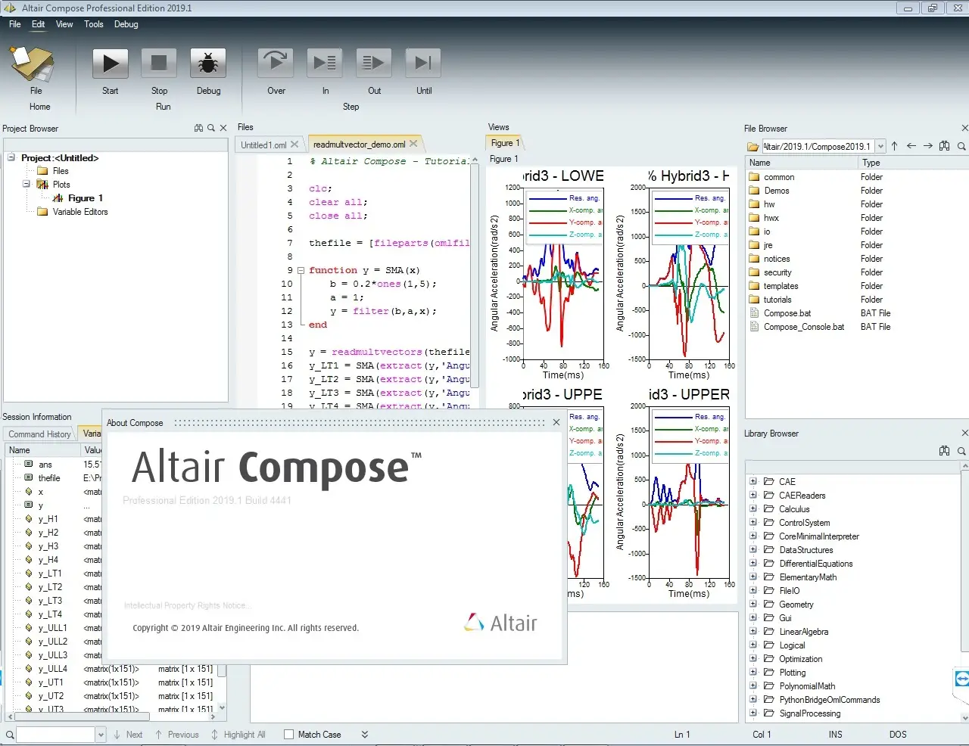The width and height of the screenshot is (969, 746).
Task: Collapse the SMA function code fold
Action: click(301, 270)
